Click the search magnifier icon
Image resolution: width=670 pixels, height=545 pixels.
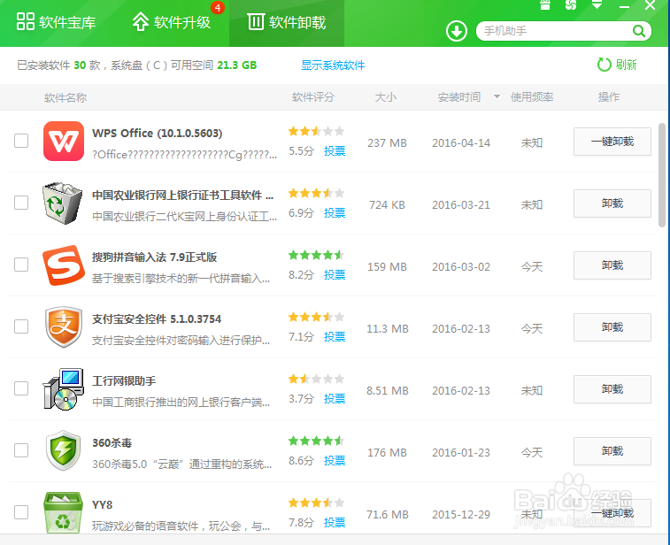(638, 31)
